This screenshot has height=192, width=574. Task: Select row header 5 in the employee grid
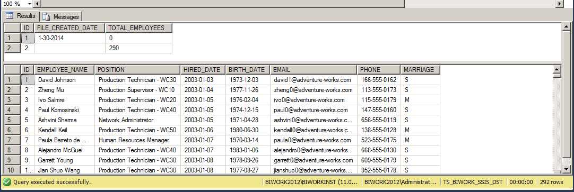(12, 120)
